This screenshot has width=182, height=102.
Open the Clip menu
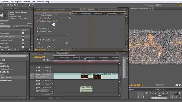[x=11, y=2]
